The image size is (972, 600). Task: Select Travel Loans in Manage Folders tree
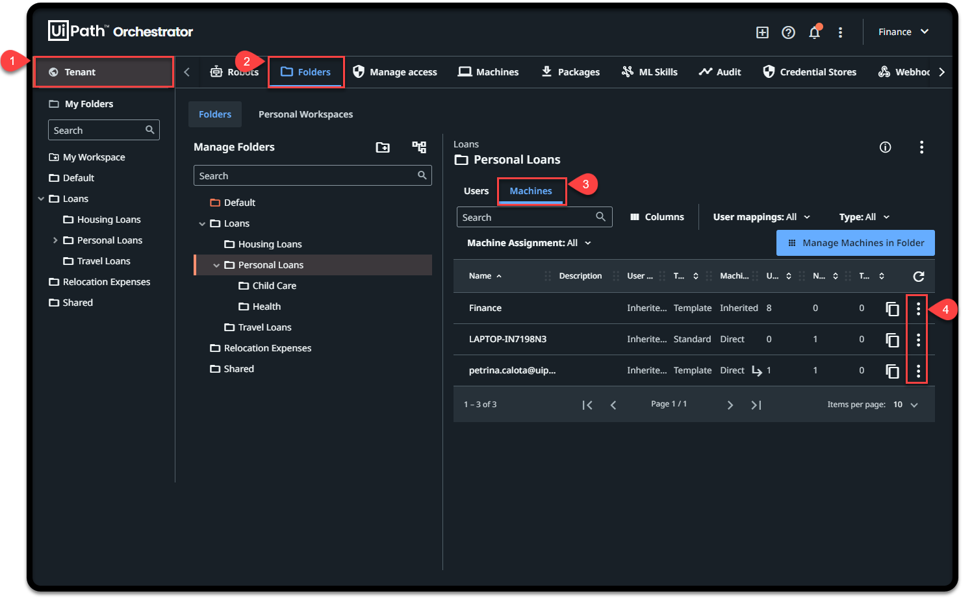(x=257, y=327)
